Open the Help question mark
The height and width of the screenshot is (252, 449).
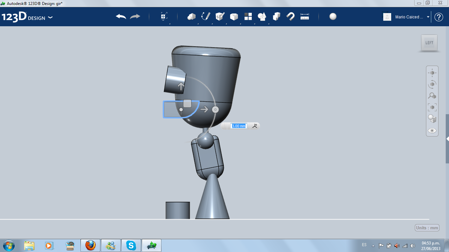pos(439,17)
